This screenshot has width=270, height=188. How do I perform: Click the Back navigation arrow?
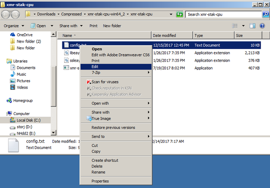pos(5,14)
